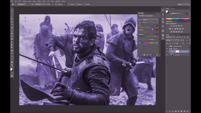Select the Blur tool

[12, 45]
